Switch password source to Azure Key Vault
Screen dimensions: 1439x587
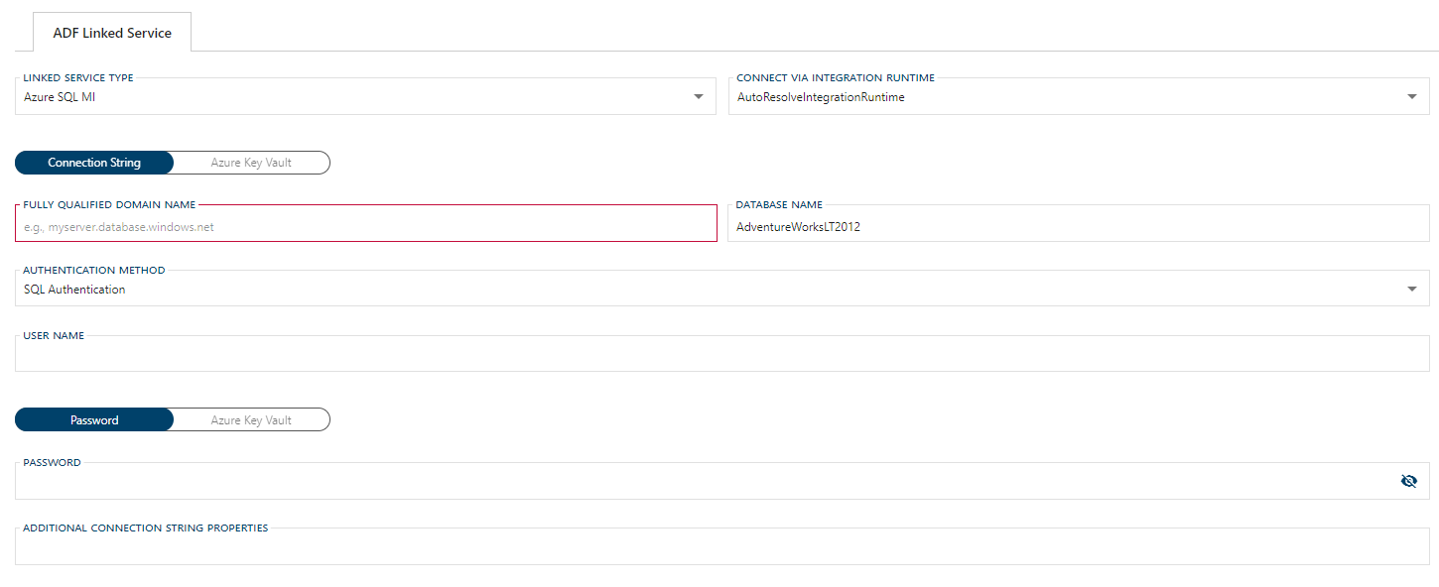[249, 419]
